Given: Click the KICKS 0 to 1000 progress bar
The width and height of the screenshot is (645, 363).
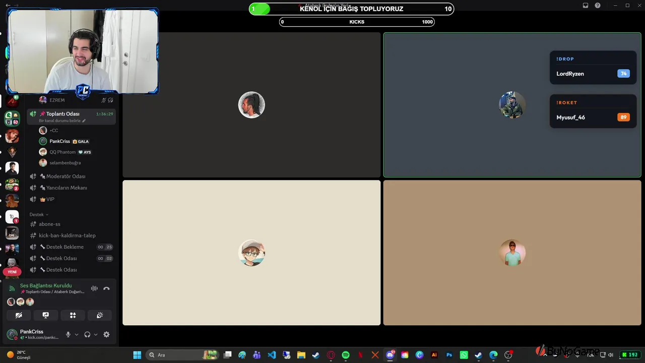Looking at the screenshot, I should click(357, 22).
